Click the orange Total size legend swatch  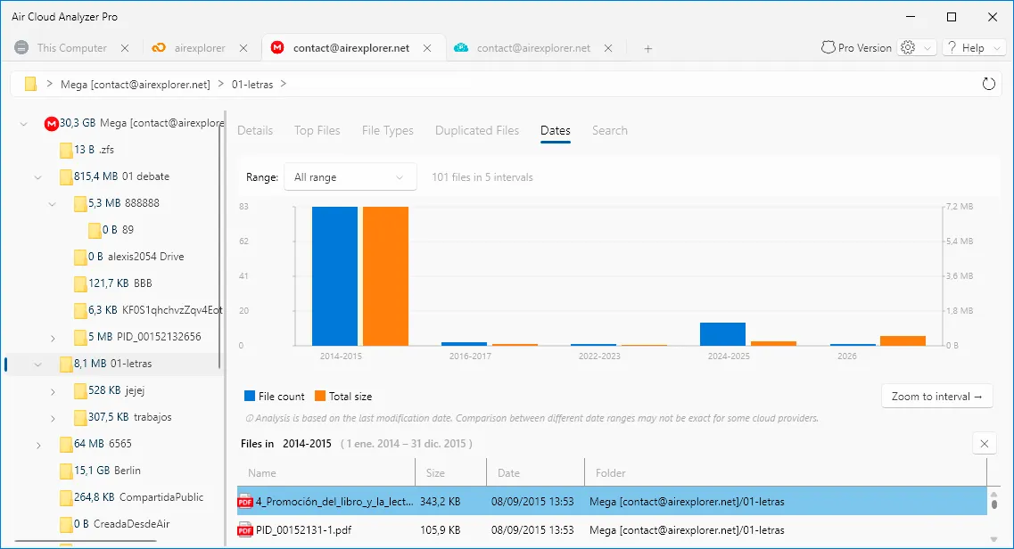point(320,396)
